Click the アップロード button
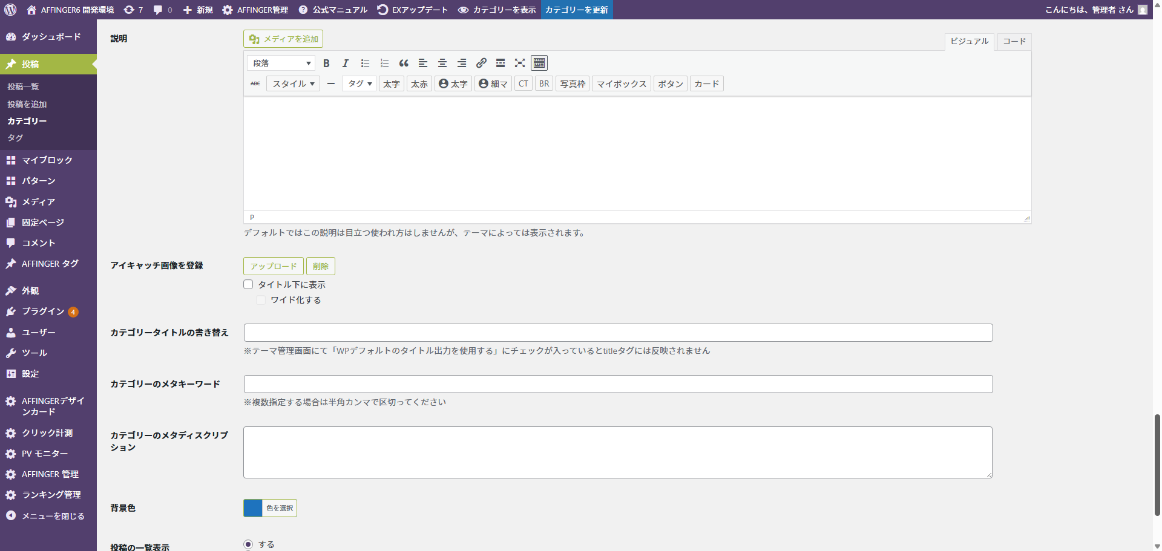 click(x=274, y=266)
